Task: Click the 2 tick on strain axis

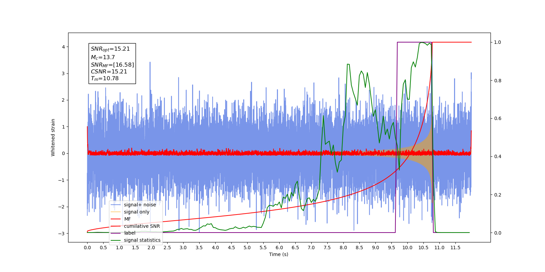Action: pos(63,100)
